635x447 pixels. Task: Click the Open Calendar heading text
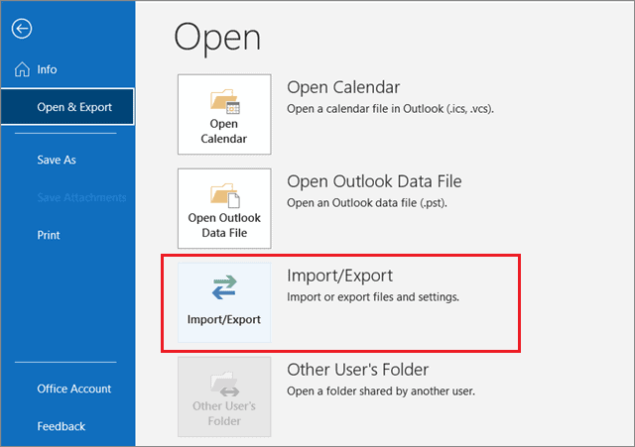point(343,87)
